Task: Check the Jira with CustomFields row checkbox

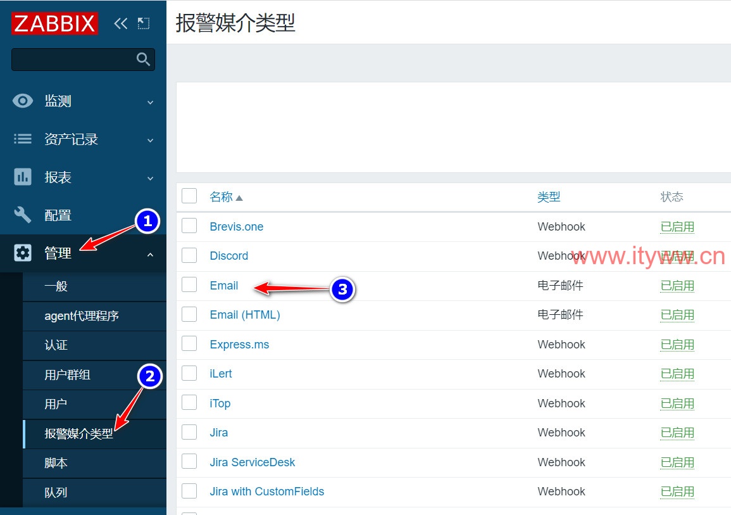Action: [189, 491]
